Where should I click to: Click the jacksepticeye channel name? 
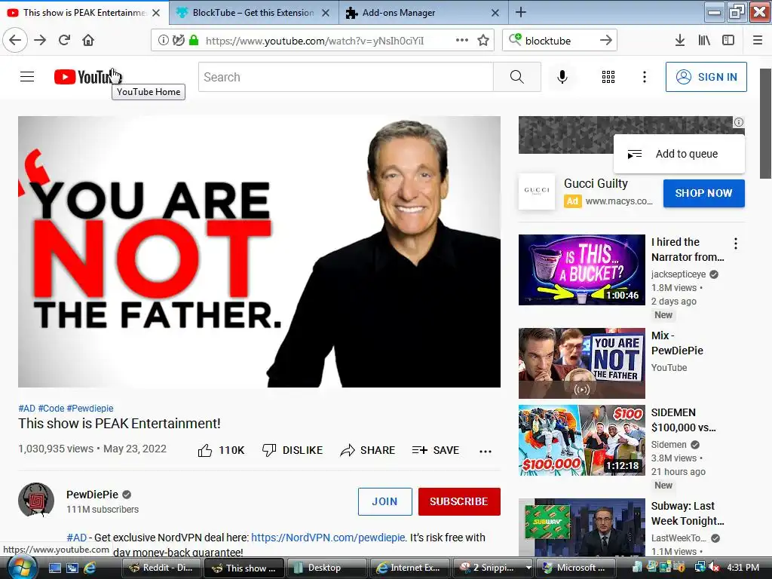(678, 274)
